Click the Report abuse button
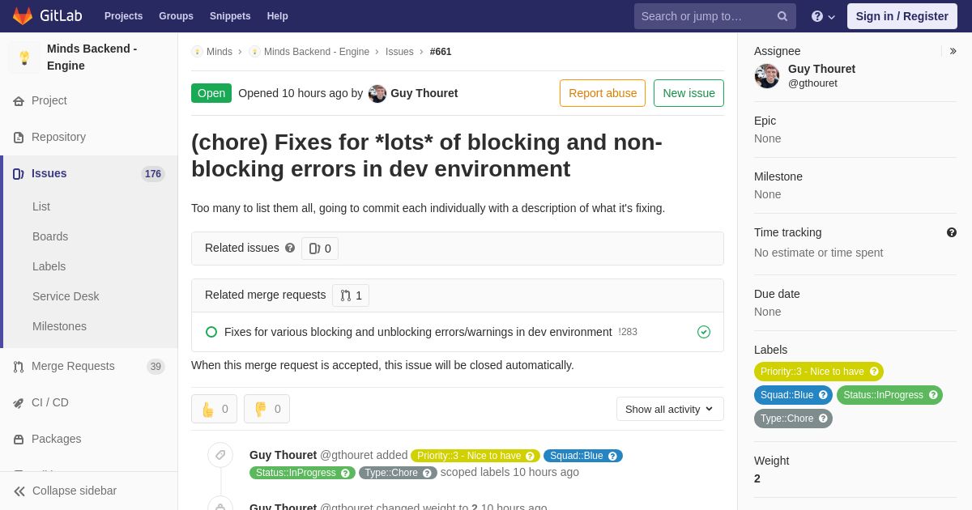Viewport: 972px width, 510px height. 603,93
